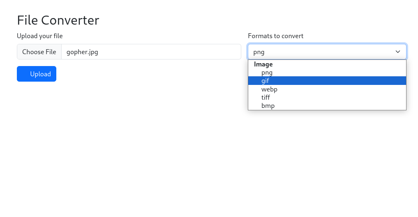This screenshot has width=418, height=217.
Task: Click the last entry, bmp, in the dropdown
Action: [268, 105]
